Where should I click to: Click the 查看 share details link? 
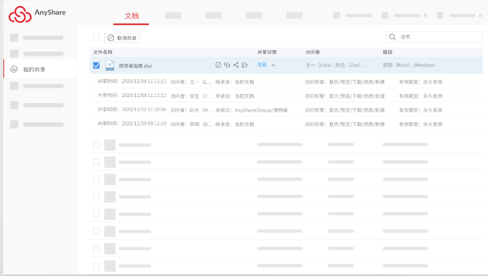pos(262,65)
